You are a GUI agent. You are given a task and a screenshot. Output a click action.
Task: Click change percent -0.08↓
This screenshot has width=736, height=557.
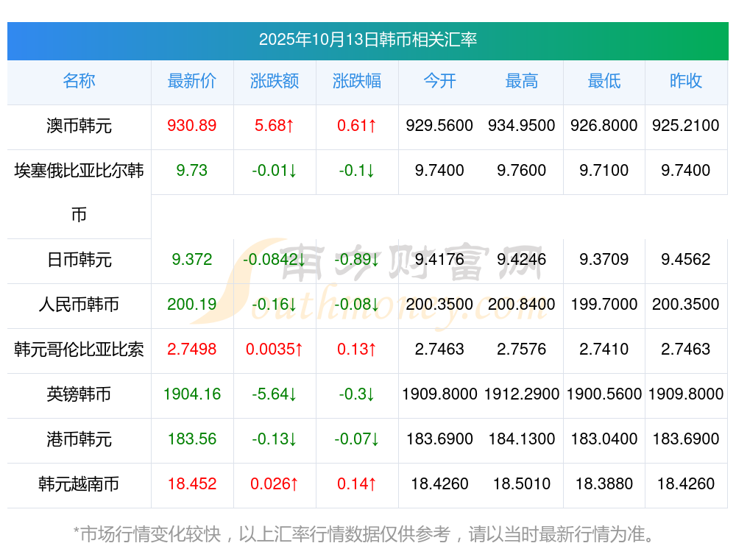[x=357, y=305]
